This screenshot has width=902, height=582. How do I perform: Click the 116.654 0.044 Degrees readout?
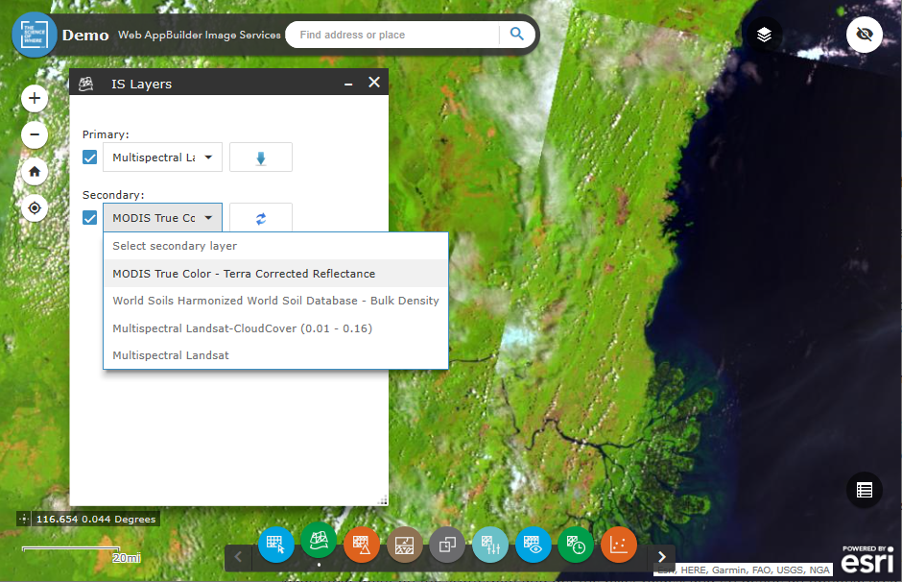click(x=96, y=519)
